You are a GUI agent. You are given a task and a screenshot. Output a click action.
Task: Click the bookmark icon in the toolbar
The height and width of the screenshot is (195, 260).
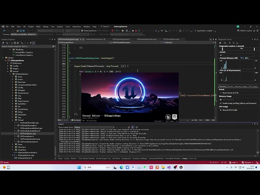[x=180, y=31]
